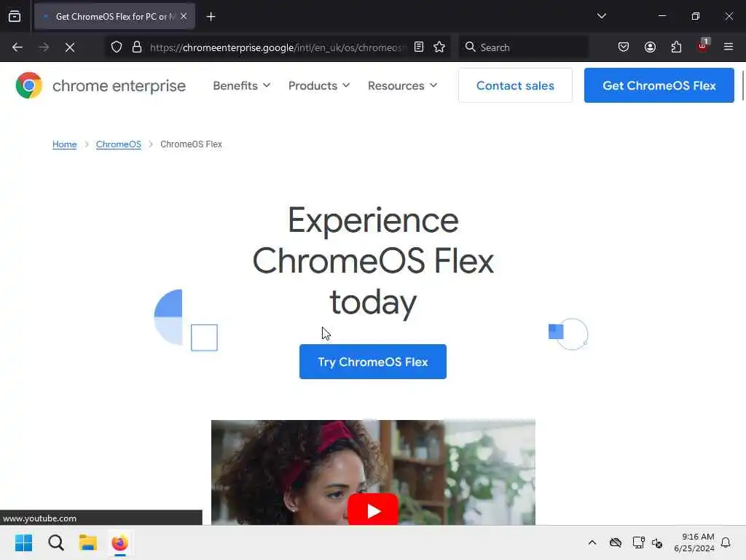Open Windows Start menu
The image size is (746, 560).
click(23, 542)
